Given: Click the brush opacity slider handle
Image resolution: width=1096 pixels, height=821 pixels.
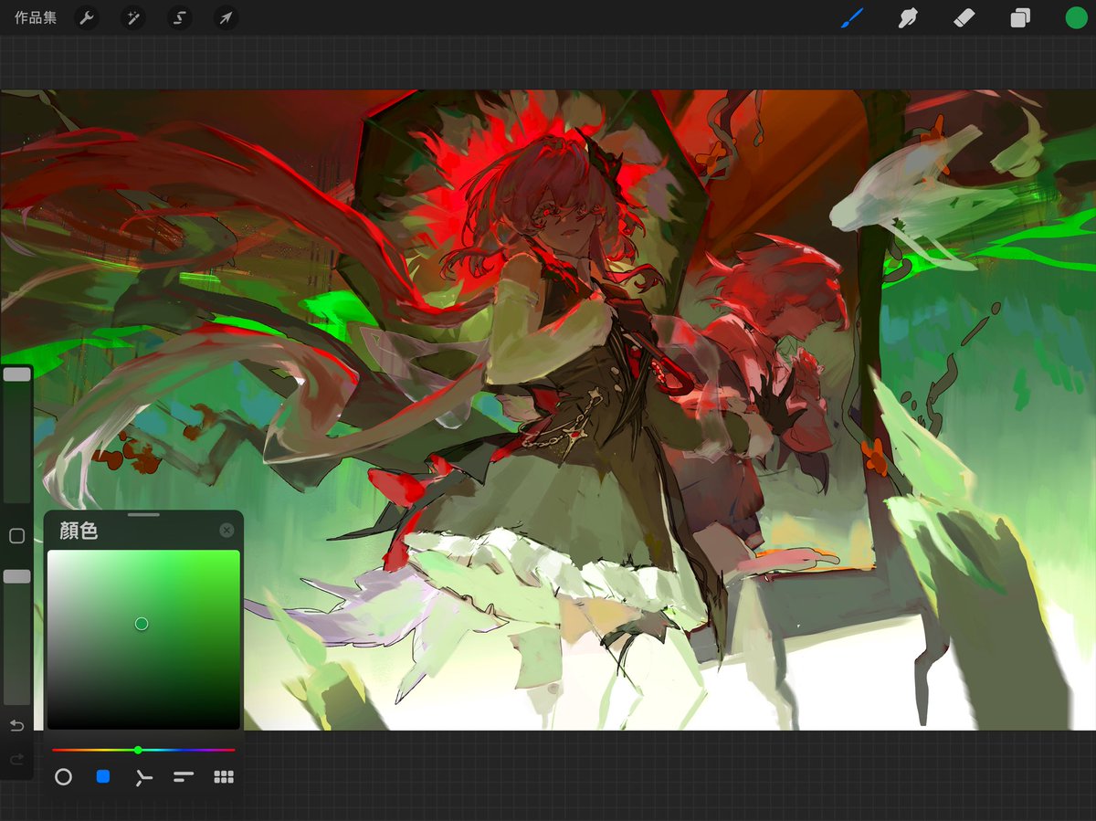Looking at the screenshot, I should 16,576.
